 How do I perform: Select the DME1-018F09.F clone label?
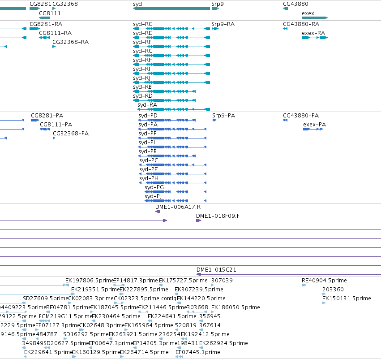click(218, 216)
